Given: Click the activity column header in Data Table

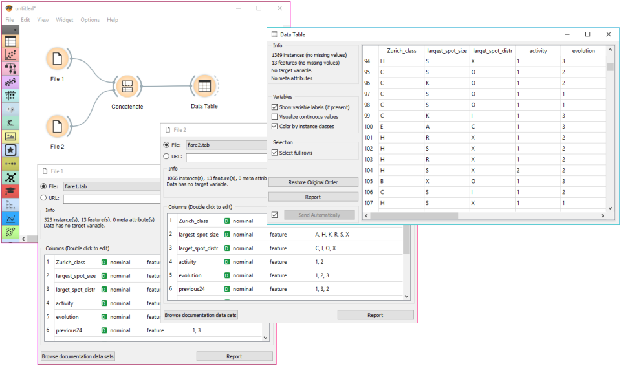Looking at the screenshot, I should (538, 50).
